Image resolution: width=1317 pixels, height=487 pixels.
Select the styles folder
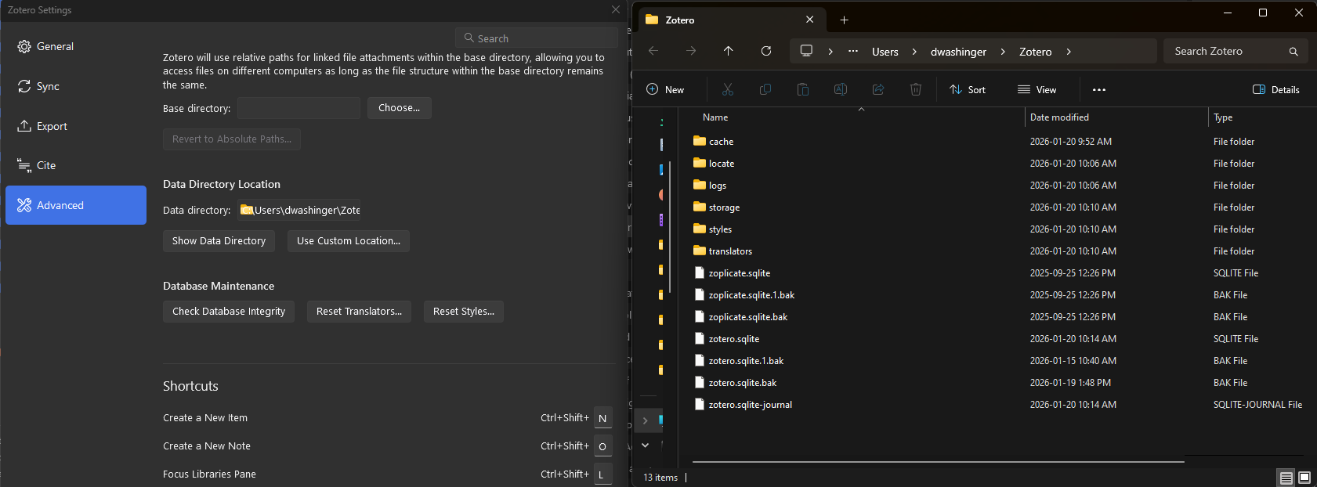tap(998, 229)
